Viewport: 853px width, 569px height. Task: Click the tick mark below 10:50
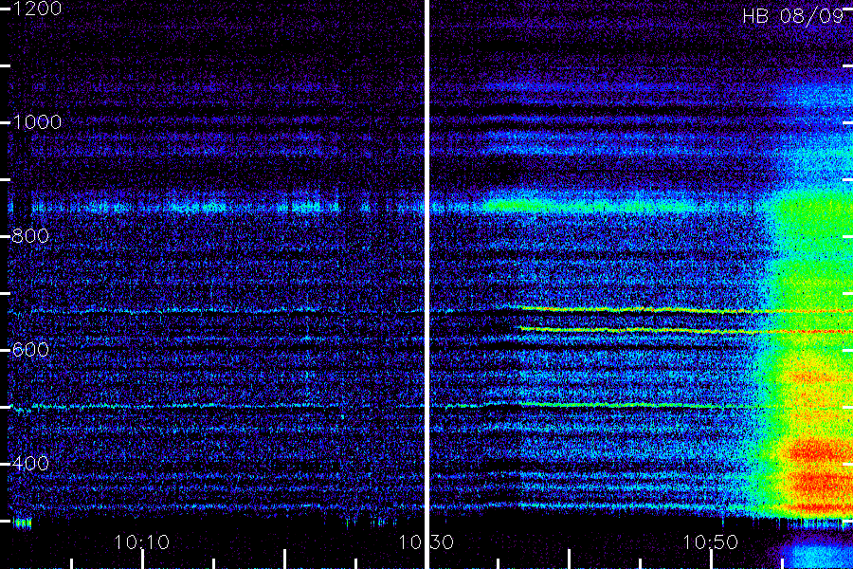click(x=711, y=560)
